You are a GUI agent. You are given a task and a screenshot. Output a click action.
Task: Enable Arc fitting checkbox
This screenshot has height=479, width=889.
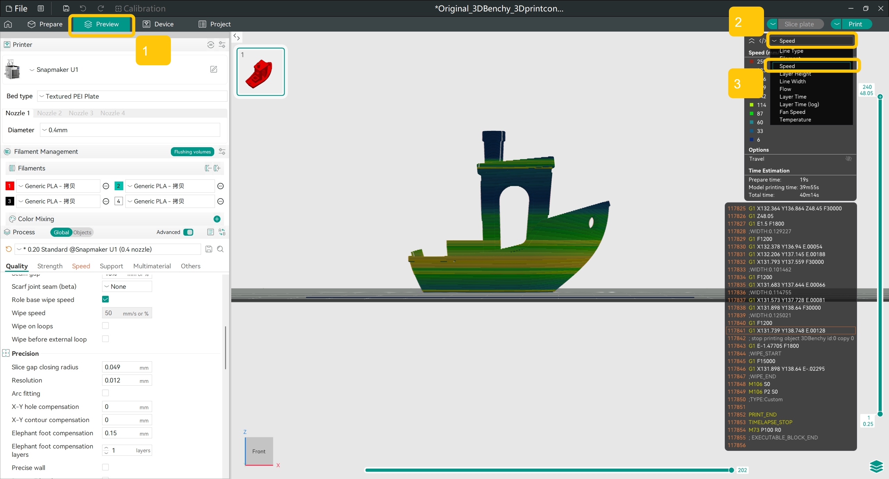(x=106, y=393)
